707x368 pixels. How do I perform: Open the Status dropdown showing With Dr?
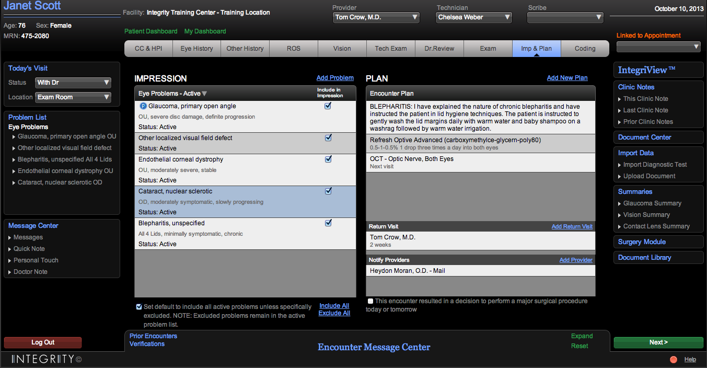73,83
